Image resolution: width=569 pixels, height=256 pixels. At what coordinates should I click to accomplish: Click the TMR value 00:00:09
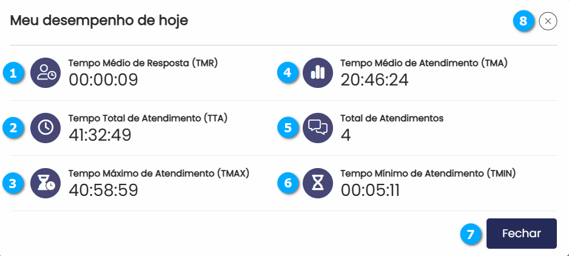pos(103,80)
